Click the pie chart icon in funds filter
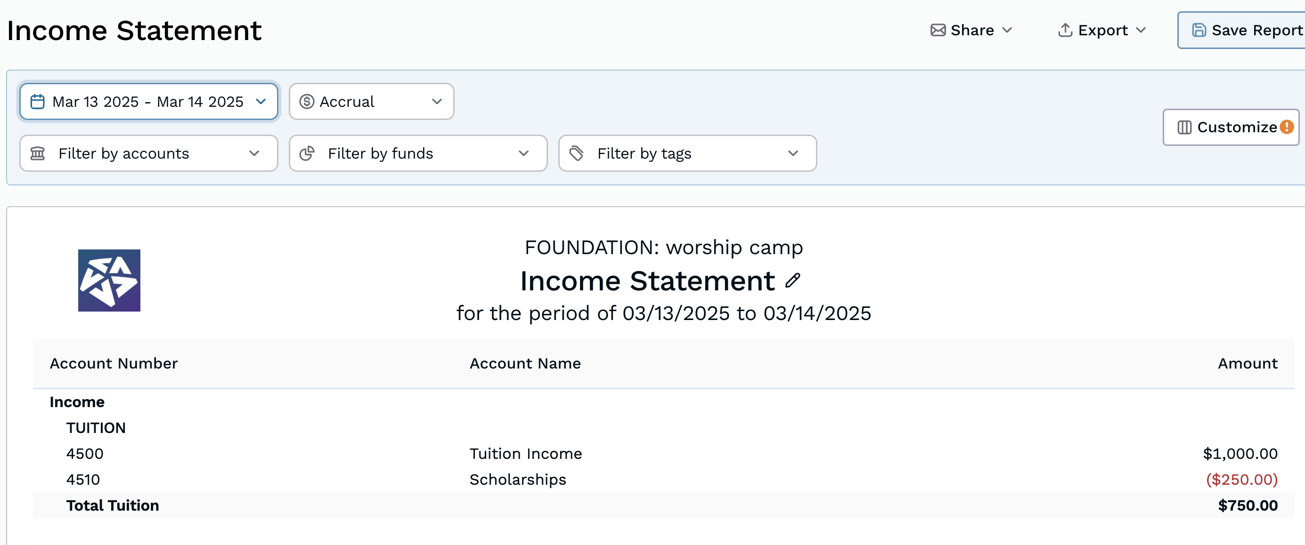1305x545 pixels. (x=307, y=153)
